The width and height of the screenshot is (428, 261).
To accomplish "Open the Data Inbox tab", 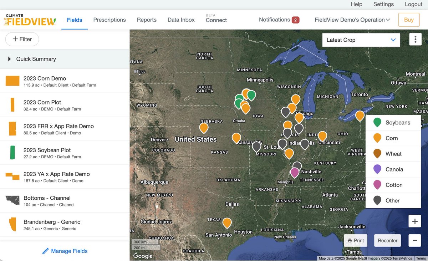I will click(181, 20).
